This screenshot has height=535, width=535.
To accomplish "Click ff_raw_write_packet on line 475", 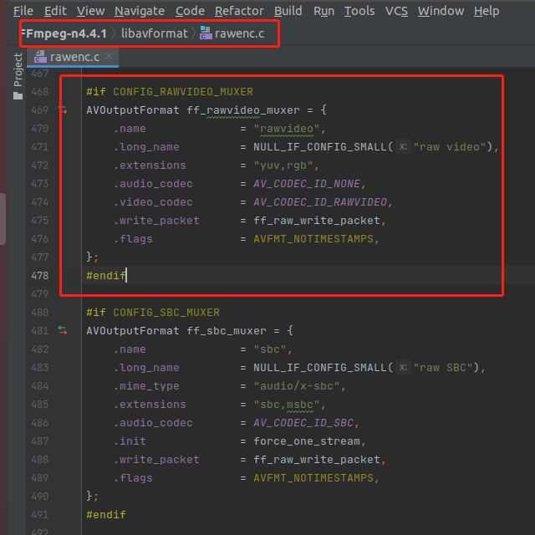I will click(317, 221).
